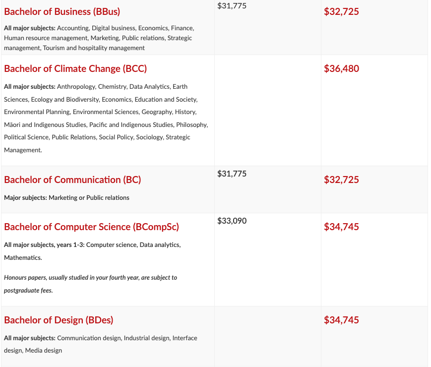
Task: Click the $32,725 fee for Bachelor of Communication
Action: point(341,180)
